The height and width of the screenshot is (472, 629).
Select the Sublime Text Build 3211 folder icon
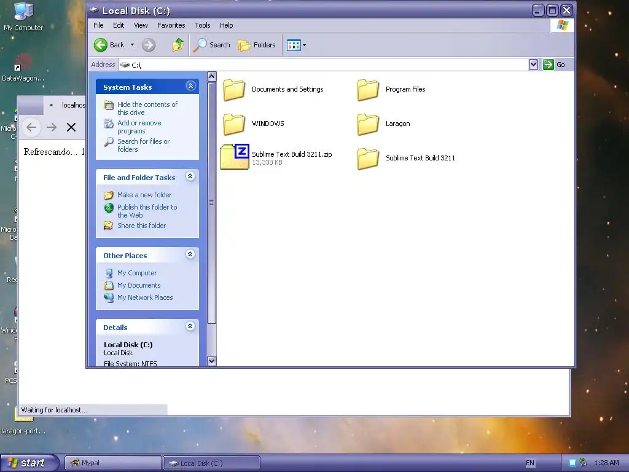click(367, 158)
